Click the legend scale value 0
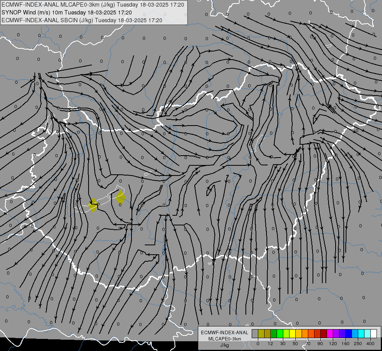 click(x=258, y=344)
